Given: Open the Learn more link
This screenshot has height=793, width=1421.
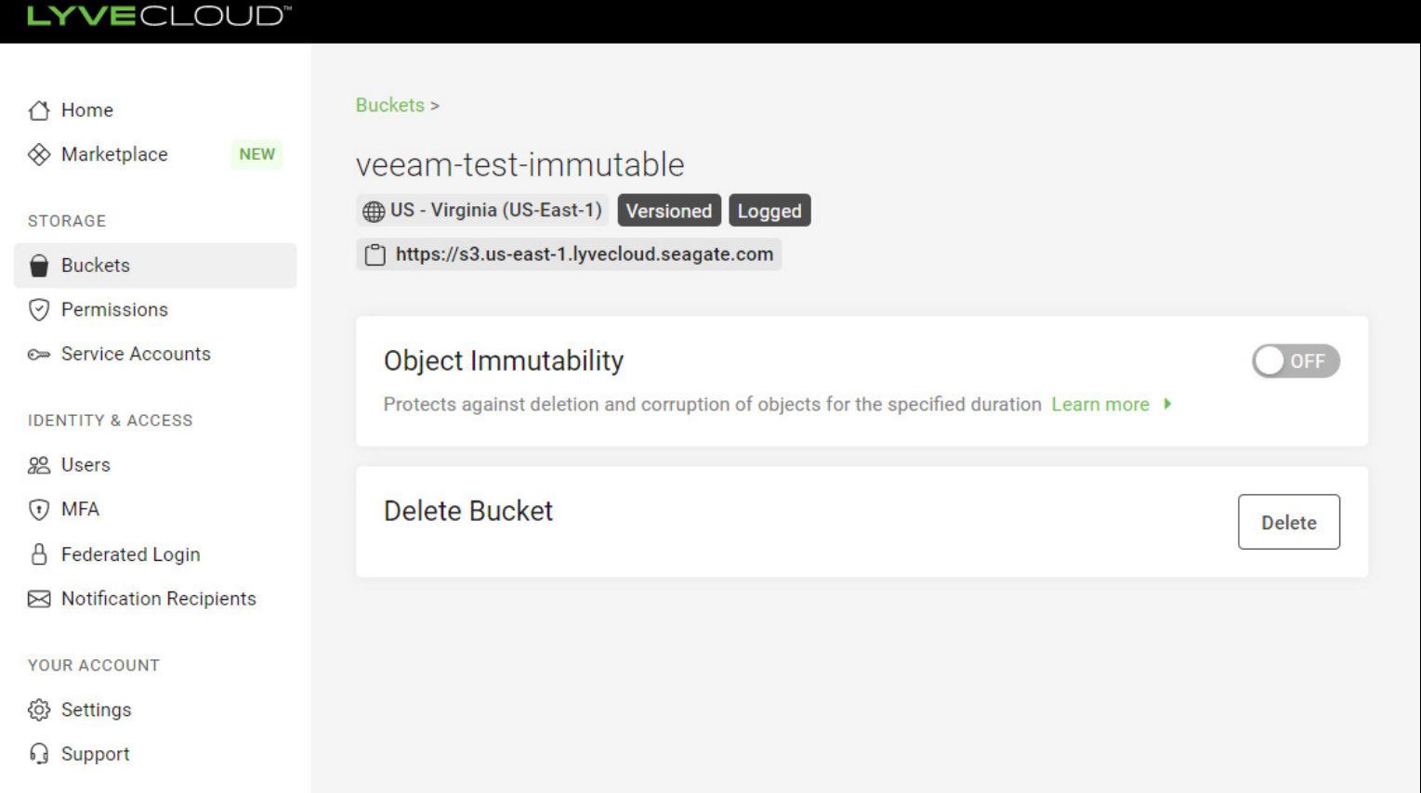Looking at the screenshot, I should 1100,405.
